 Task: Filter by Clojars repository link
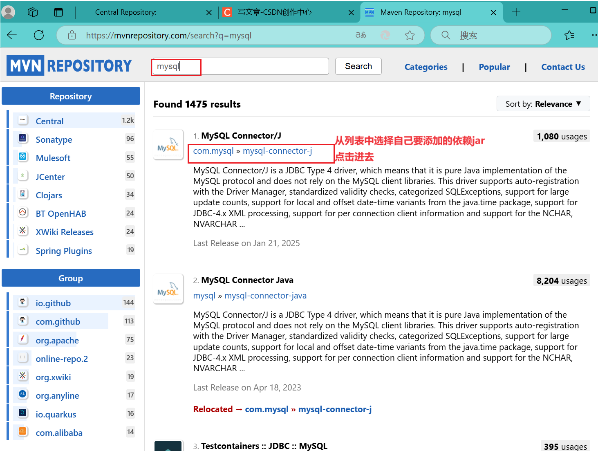pyautogui.click(x=49, y=195)
